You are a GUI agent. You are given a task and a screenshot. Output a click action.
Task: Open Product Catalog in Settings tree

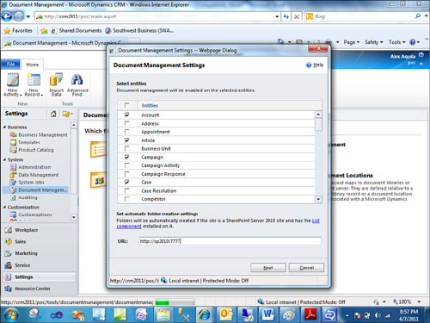click(x=36, y=150)
